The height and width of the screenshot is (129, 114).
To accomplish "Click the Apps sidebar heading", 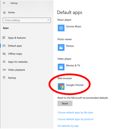I will 6,28.
